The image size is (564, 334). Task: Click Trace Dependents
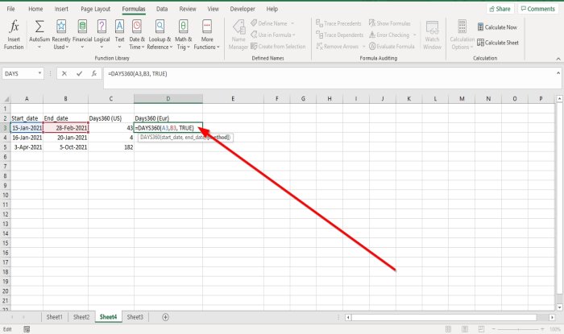[x=339, y=35]
